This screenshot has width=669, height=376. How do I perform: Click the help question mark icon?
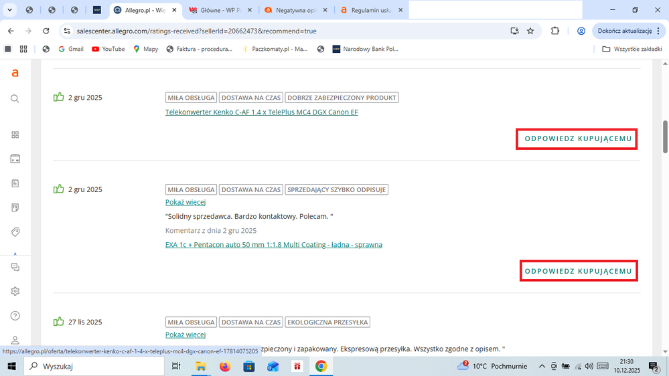click(x=15, y=316)
